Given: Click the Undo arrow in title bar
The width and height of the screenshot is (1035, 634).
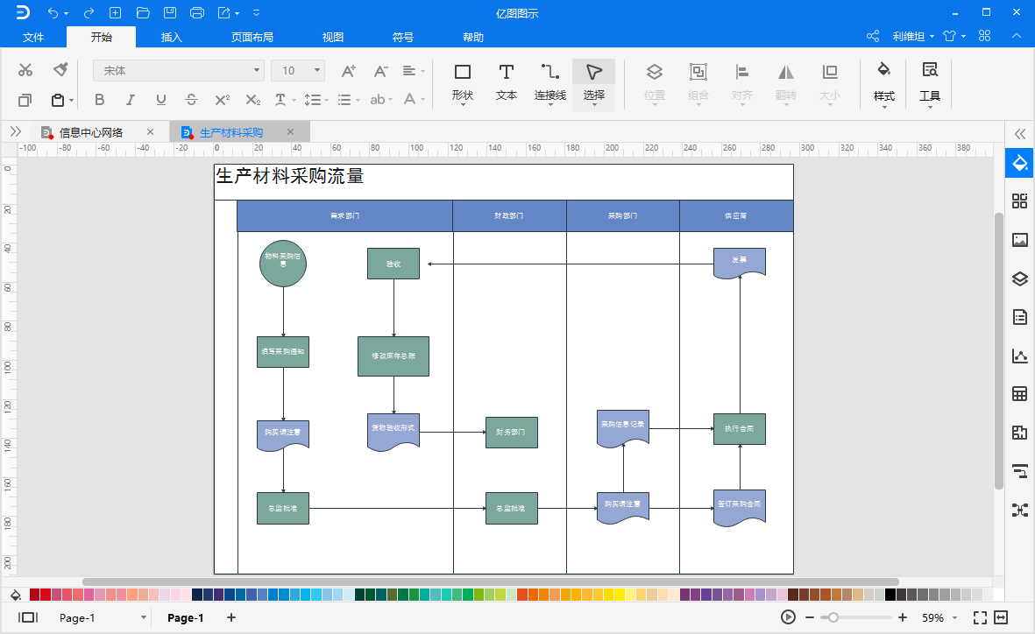Looking at the screenshot, I should (53, 12).
